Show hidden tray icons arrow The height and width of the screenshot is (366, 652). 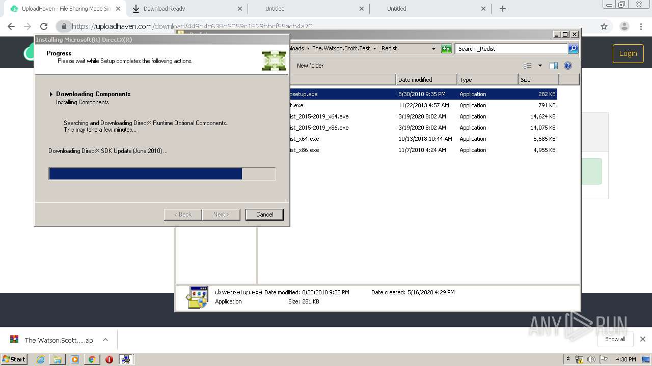(x=568, y=359)
